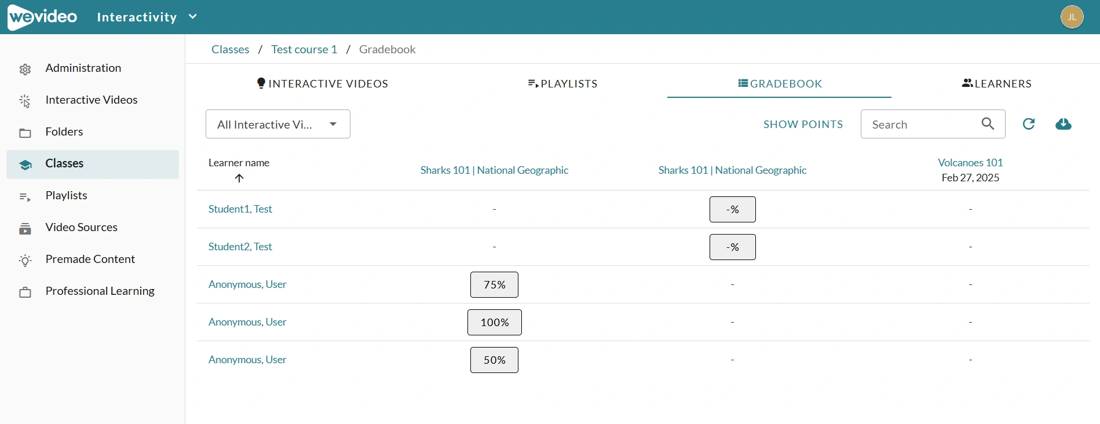
Task: Click the Feb 27, 2025 date text
Action: pyautogui.click(x=970, y=178)
